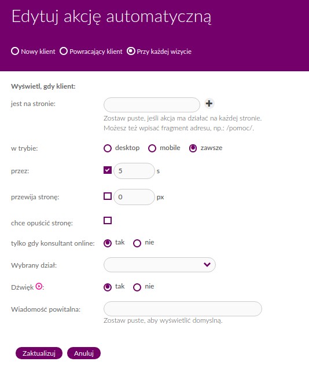Focus the seconds field showing 5

click(134, 171)
